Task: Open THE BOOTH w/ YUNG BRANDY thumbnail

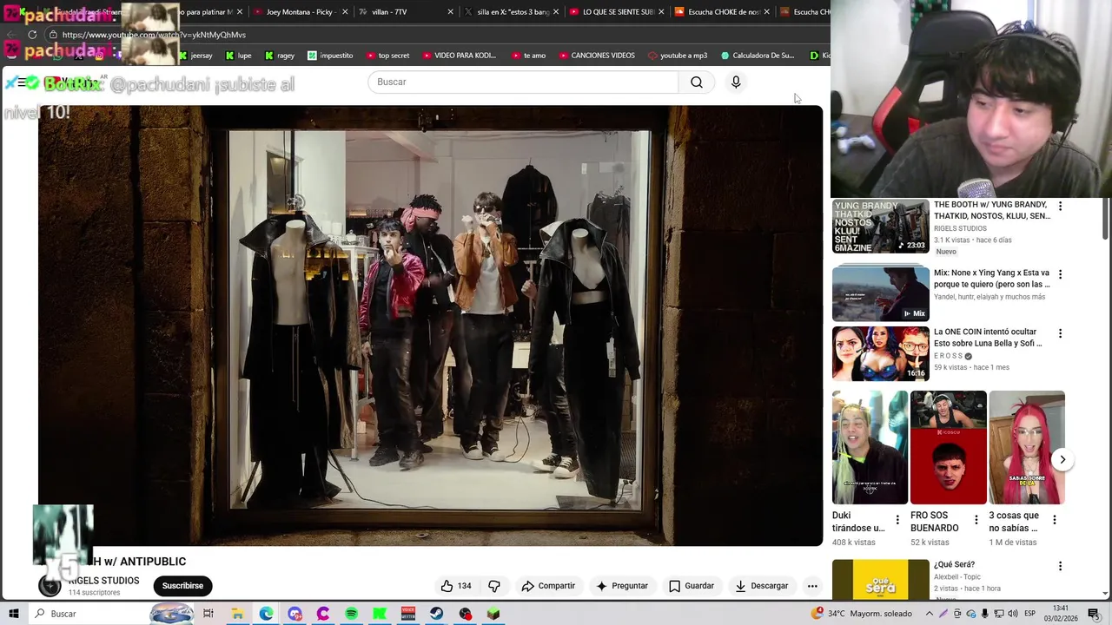Action: pyautogui.click(x=881, y=227)
